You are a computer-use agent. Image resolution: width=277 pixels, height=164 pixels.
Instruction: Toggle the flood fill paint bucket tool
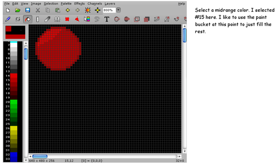pos(27,19)
